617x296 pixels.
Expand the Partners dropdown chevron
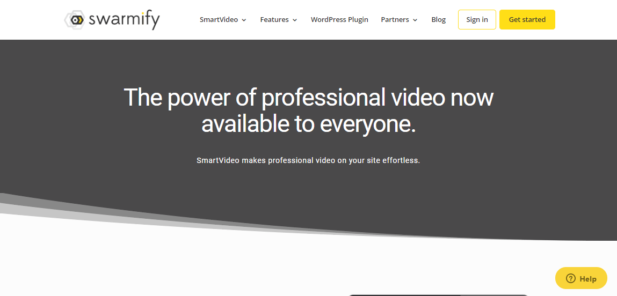[x=415, y=20]
